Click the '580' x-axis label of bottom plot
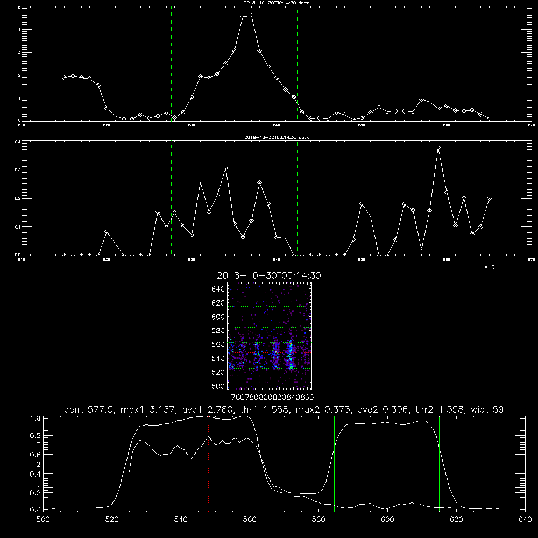 (x=318, y=520)
